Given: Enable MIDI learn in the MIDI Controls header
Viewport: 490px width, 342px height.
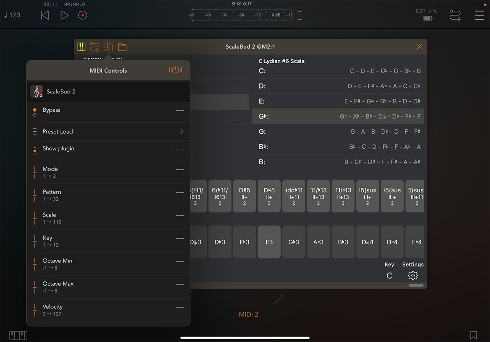Looking at the screenshot, I should click(176, 70).
